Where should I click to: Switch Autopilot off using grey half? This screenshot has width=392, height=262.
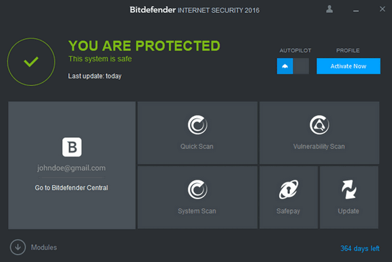coord(301,66)
